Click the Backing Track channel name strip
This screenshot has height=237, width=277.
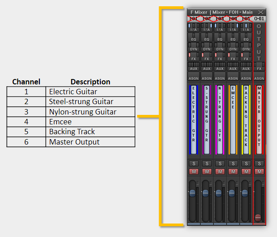[246, 119]
